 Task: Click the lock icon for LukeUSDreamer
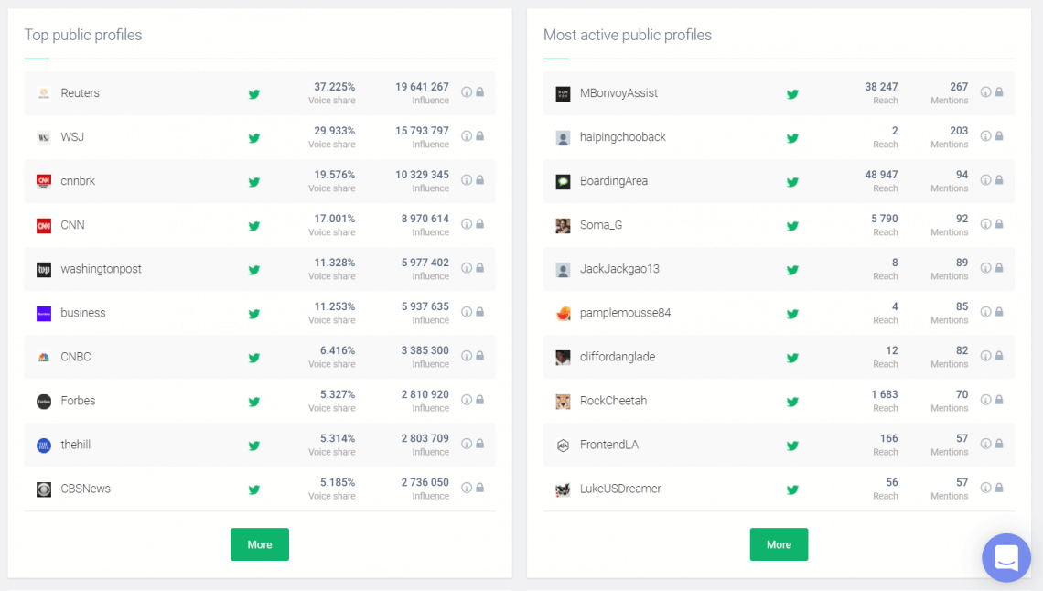click(x=999, y=488)
